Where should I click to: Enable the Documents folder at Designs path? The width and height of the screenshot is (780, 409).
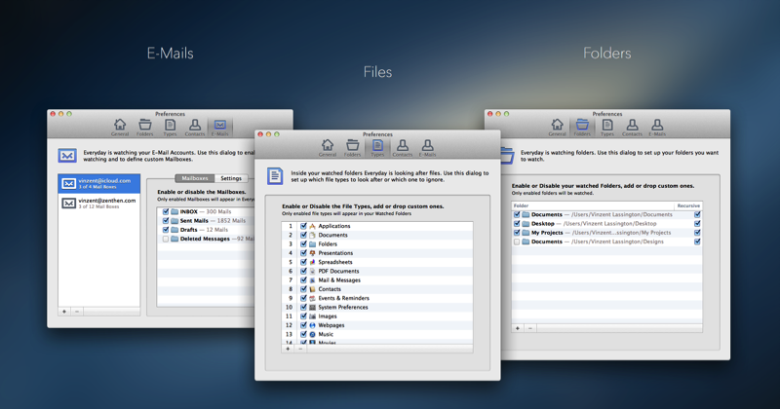tap(517, 242)
